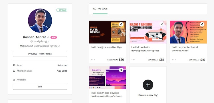Click the Online status badge

[x=62, y=10]
